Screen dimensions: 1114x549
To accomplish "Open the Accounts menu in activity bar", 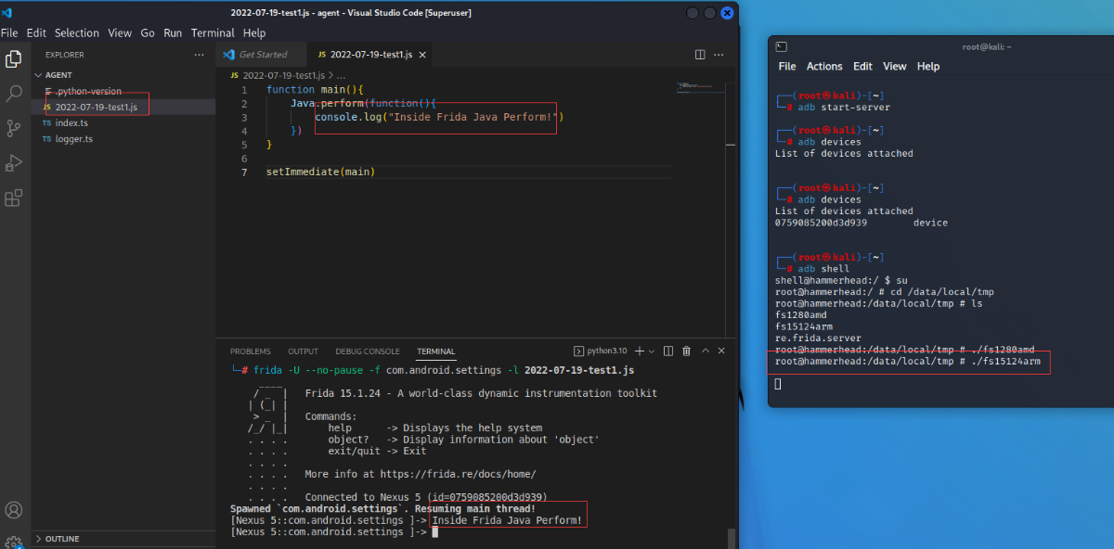I will (14, 510).
